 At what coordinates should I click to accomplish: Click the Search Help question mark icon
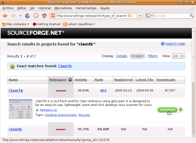click(163, 44)
